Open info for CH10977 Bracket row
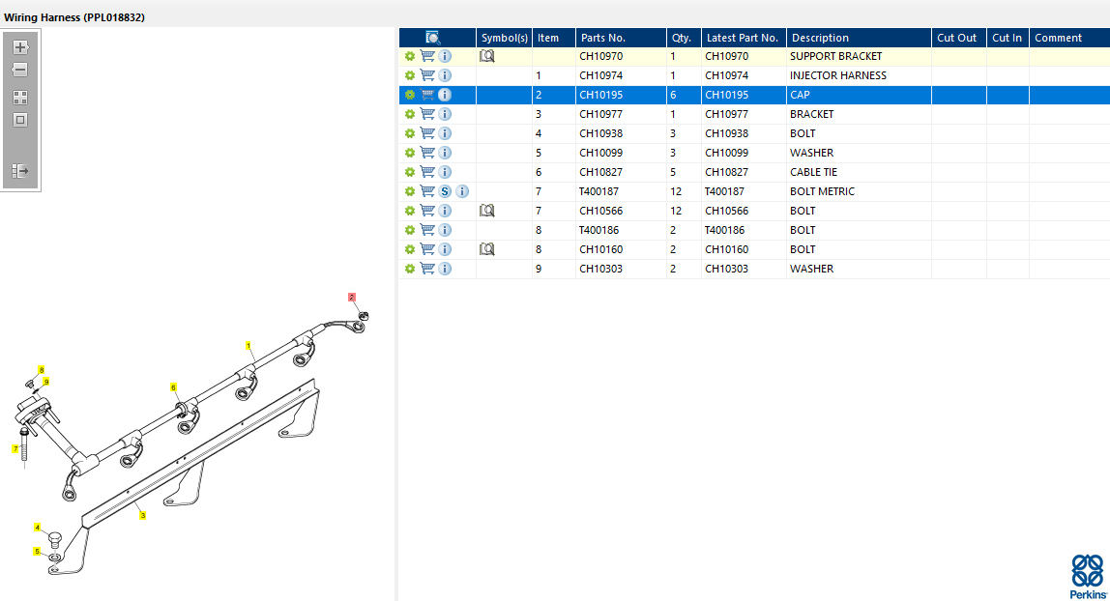1110x601 pixels. 445,114
